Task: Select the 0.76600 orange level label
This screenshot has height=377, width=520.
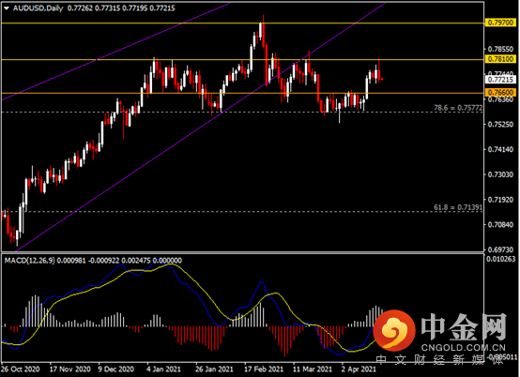Action: [x=500, y=93]
